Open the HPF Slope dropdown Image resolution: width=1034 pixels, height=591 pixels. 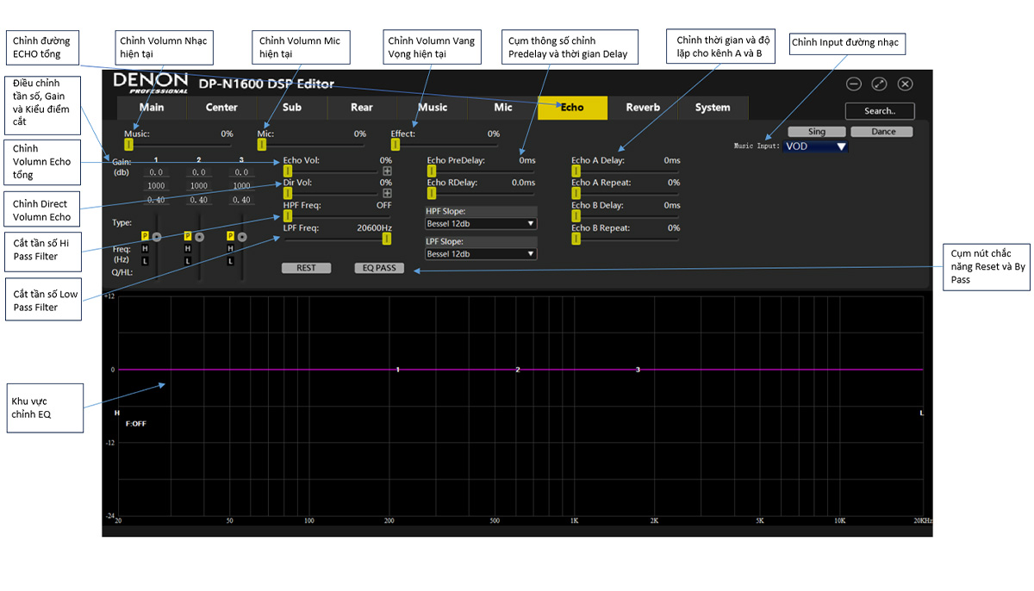(x=481, y=223)
